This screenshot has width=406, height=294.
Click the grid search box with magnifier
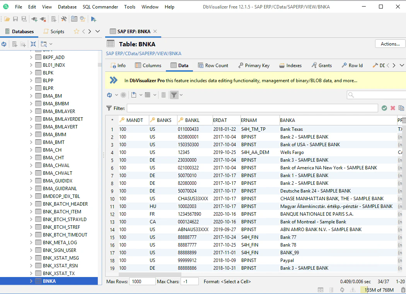[x=377, y=95]
